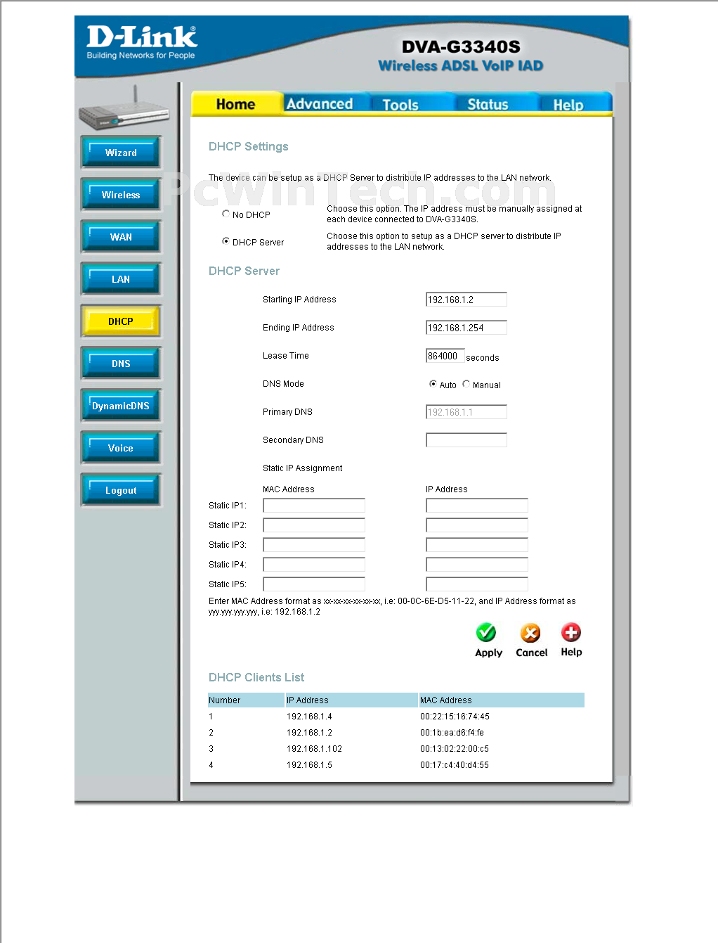Switch to the Home tab
718x943 pixels.
pos(237,104)
